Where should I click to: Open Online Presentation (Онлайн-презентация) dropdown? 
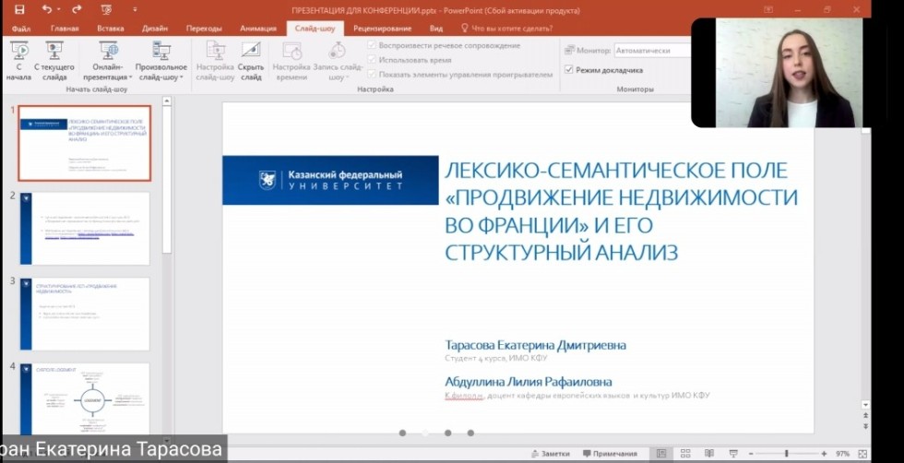pyautogui.click(x=110, y=60)
